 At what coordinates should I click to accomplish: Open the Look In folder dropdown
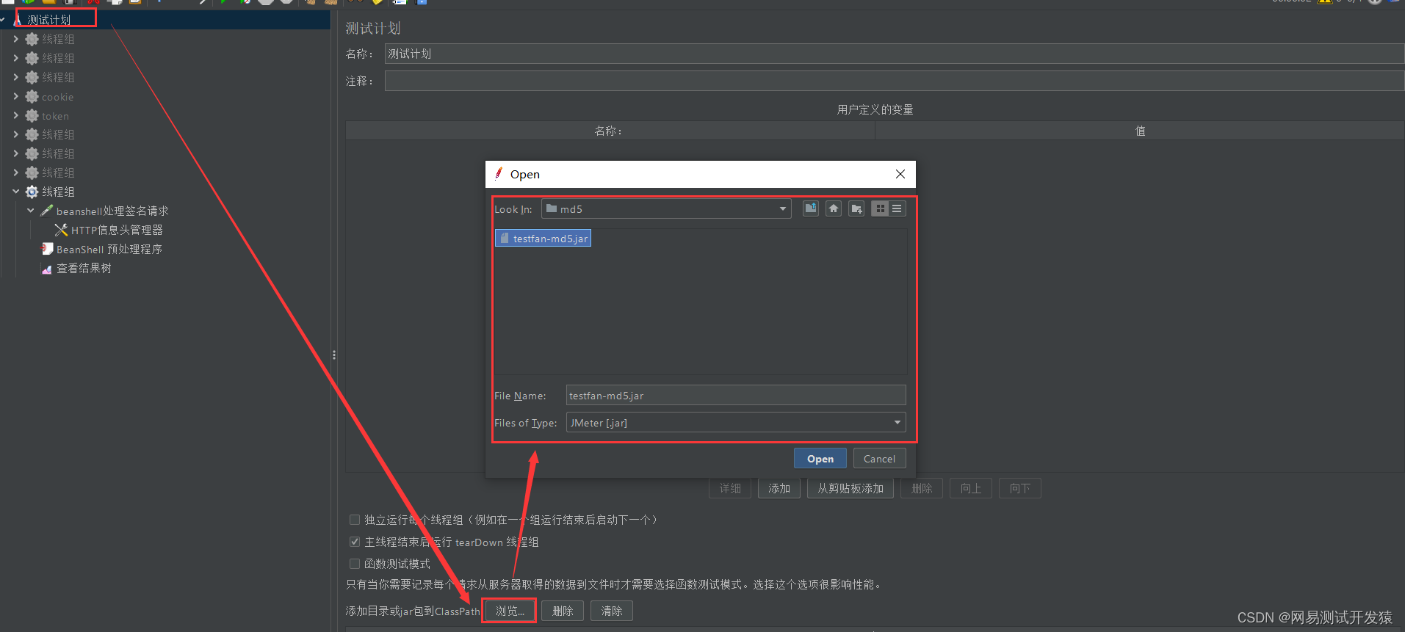coord(783,209)
